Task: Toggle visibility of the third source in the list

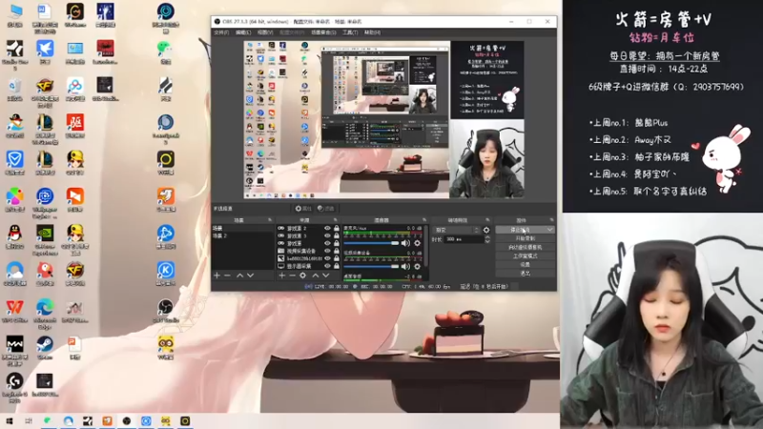Action: 327,243
